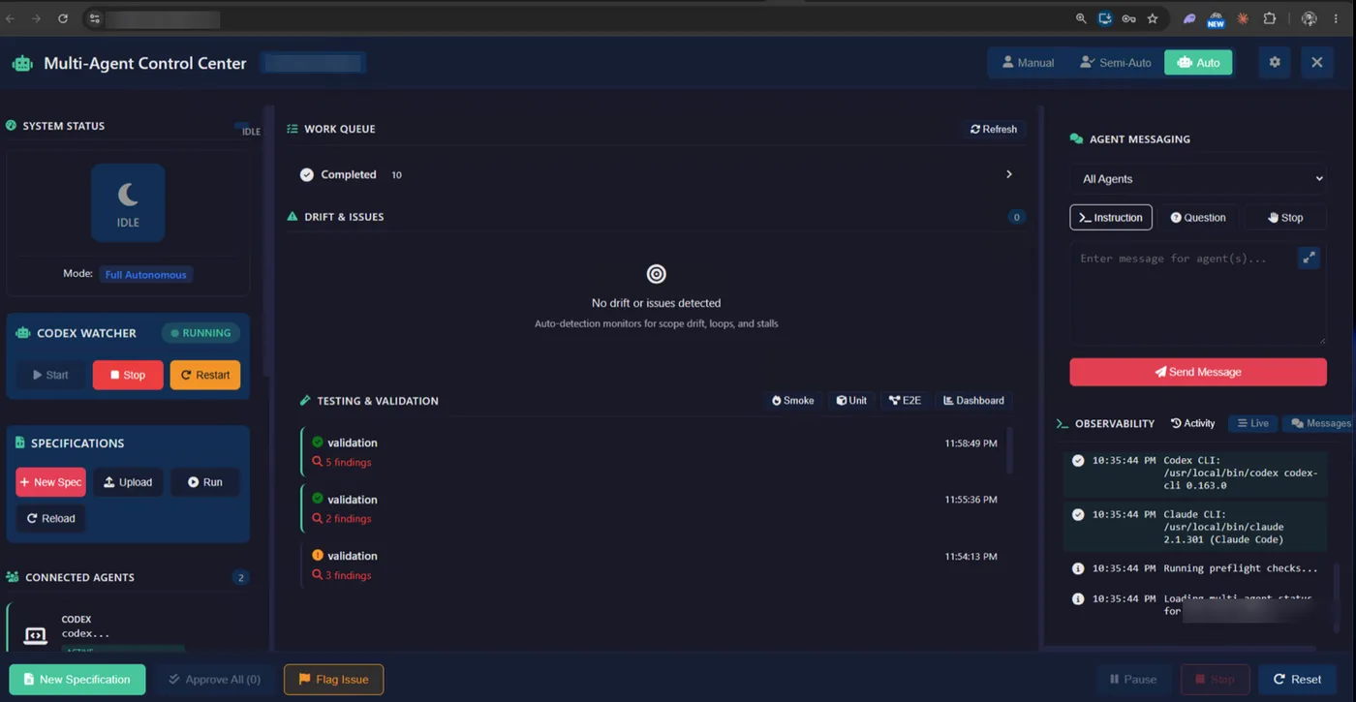Image resolution: width=1356 pixels, height=702 pixels.
Task: Click the browser reload icon
Action: [x=63, y=18]
